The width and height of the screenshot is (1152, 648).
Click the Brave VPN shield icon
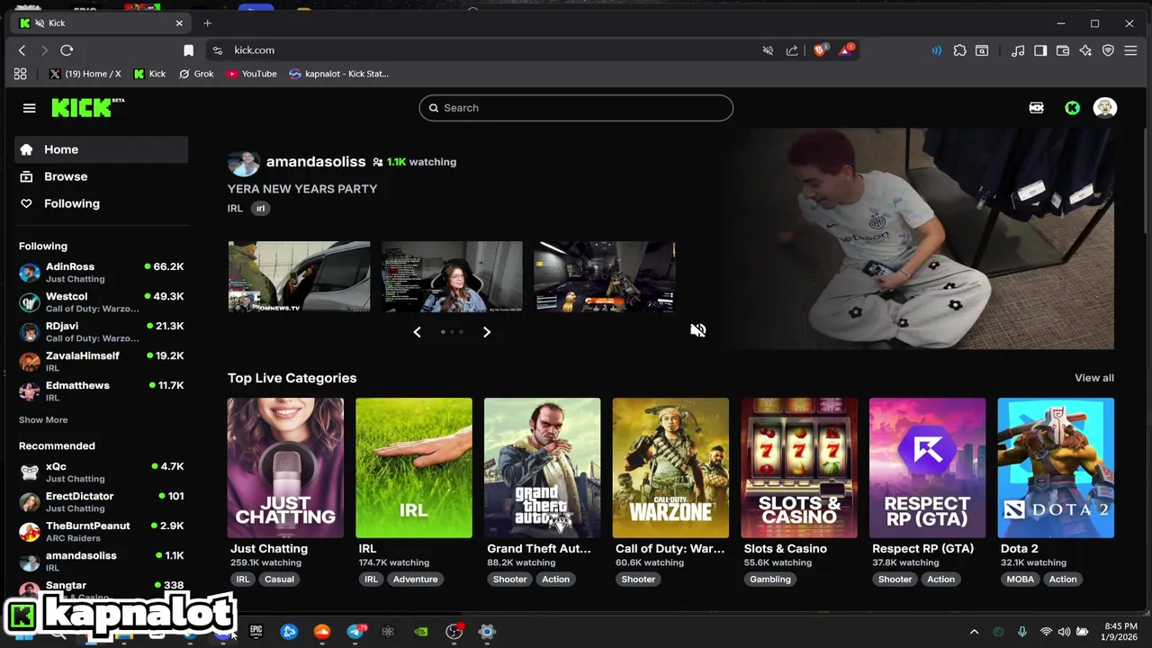pyautogui.click(x=1108, y=50)
